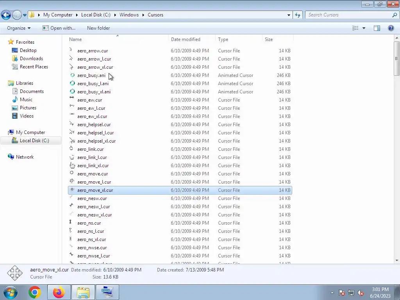Expand the arrow after Windows breadcrumb
The height and width of the screenshot is (300, 400).
click(143, 15)
